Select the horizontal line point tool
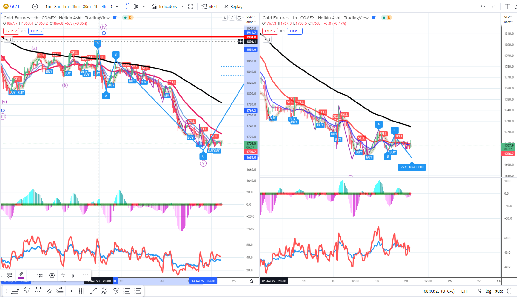 [71, 291]
